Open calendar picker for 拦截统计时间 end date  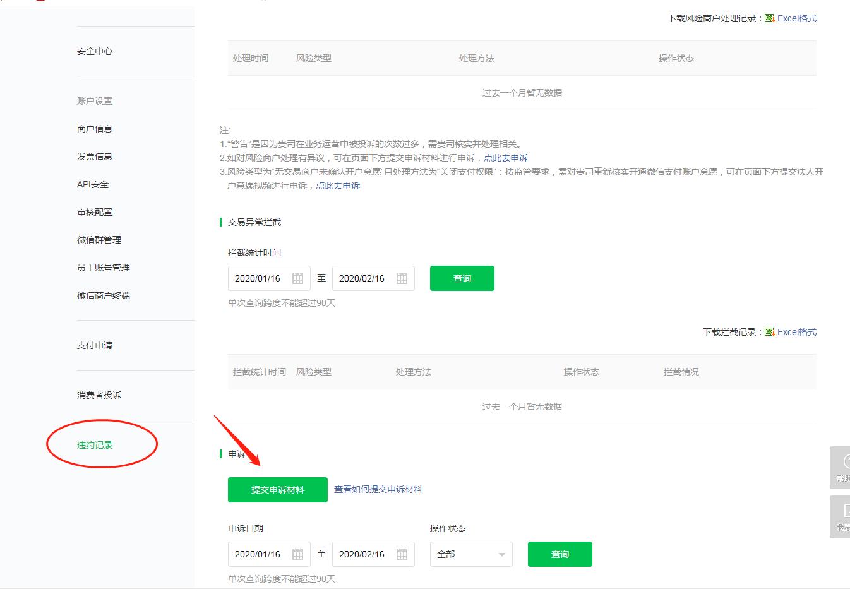402,278
